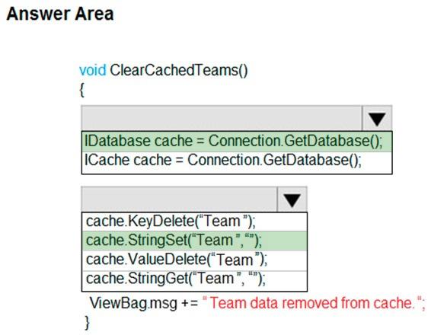Open the first dropdown using its arrow
This screenshot has height=335, width=431.
(x=377, y=119)
